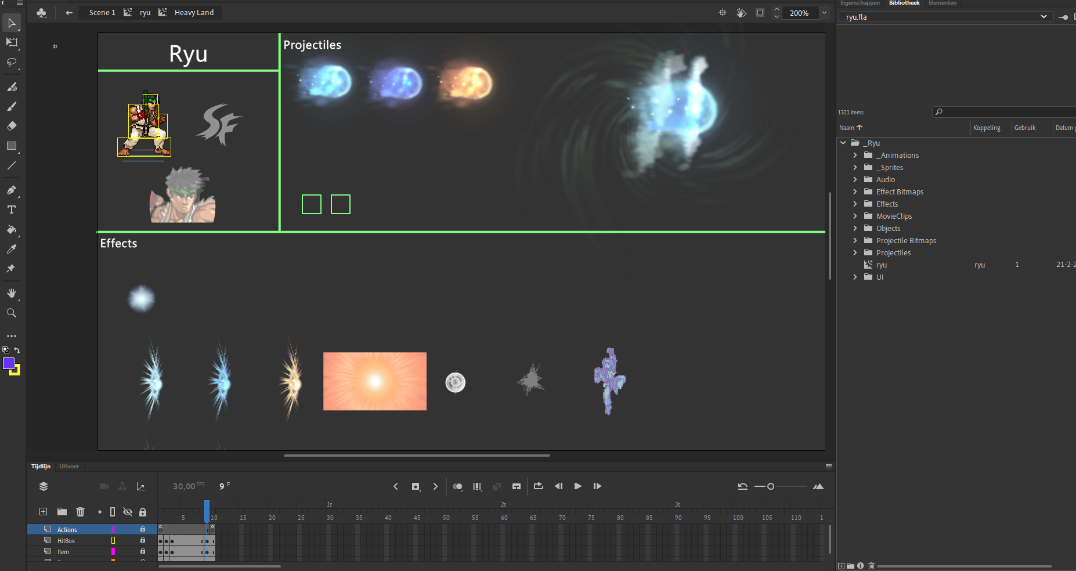Click the rotation tool icon near zoom
Screen dimensions: 1076x571
click(x=741, y=12)
